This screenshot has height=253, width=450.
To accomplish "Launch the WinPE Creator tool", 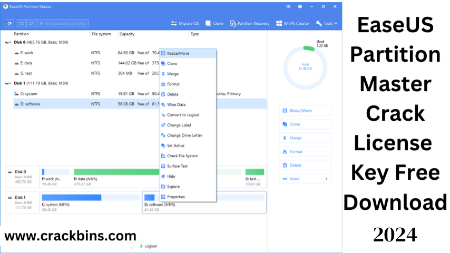I will coord(292,24).
